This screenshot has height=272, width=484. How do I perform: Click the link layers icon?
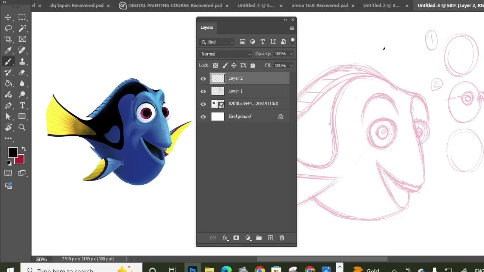click(x=213, y=238)
